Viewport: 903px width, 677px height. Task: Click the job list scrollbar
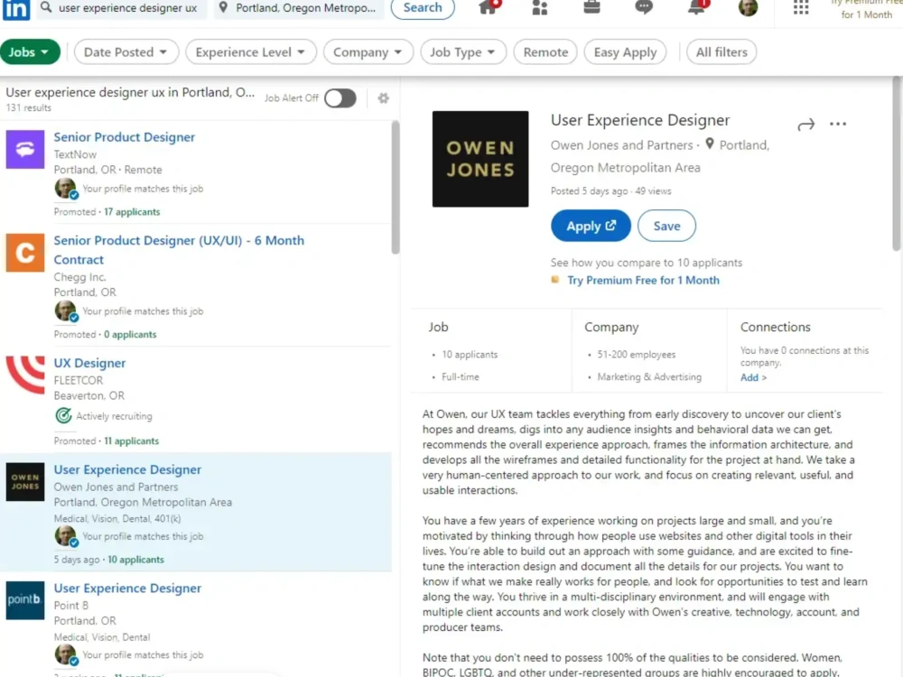pos(396,188)
